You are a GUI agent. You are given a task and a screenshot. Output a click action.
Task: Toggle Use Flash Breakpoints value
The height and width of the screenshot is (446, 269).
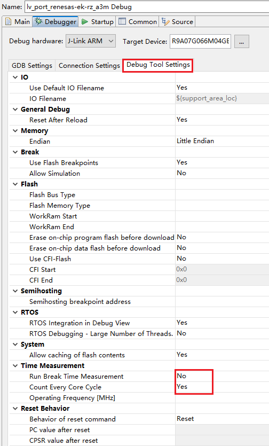222,162
